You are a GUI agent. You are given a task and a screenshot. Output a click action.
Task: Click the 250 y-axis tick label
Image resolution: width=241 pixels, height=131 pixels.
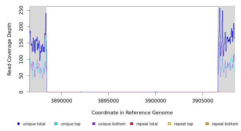point(23,10)
